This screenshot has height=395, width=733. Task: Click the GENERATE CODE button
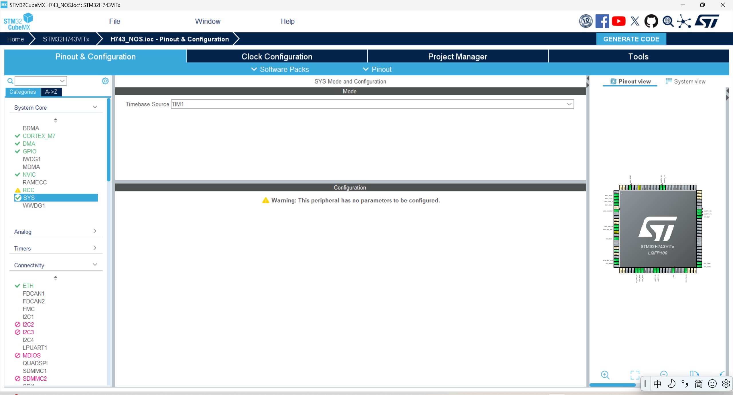click(x=631, y=39)
